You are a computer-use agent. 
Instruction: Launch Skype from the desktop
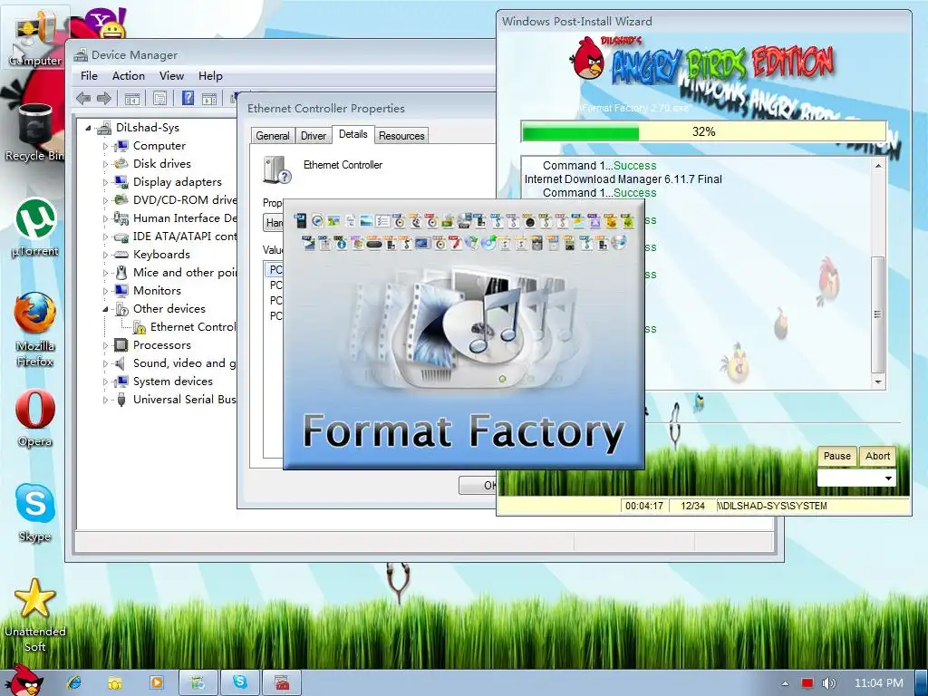(35, 513)
